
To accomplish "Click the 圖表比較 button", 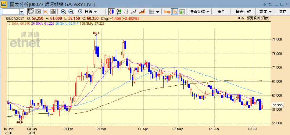I will pyautogui.click(x=243, y=12).
